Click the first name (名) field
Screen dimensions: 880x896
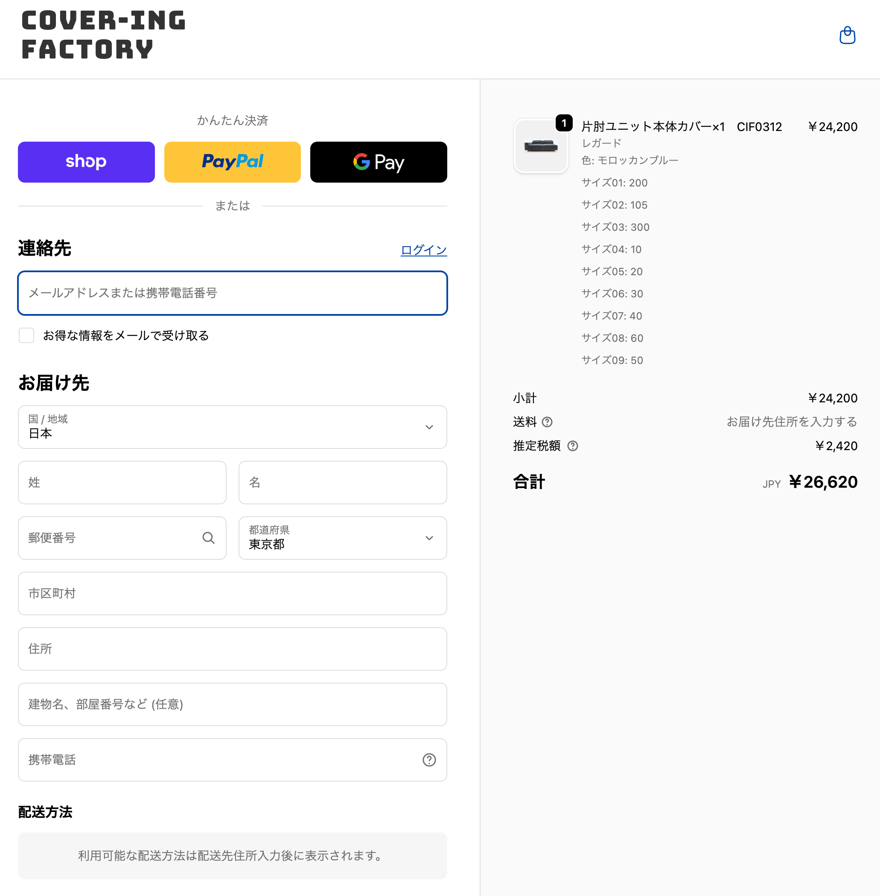342,483
